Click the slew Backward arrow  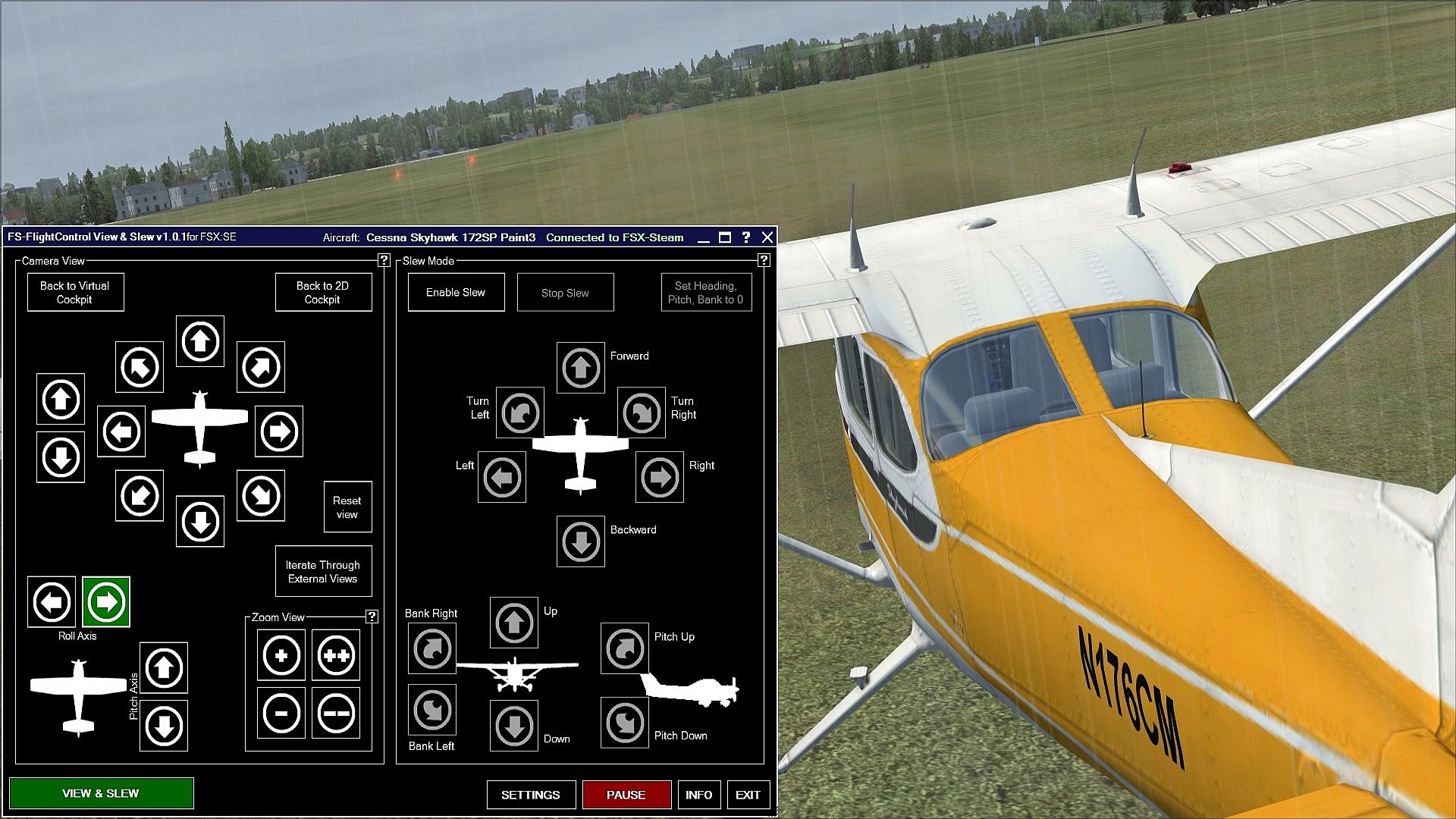(x=580, y=541)
